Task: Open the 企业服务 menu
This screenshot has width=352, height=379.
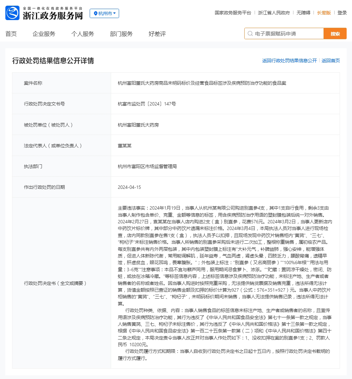Action: click(x=44, y=34)
